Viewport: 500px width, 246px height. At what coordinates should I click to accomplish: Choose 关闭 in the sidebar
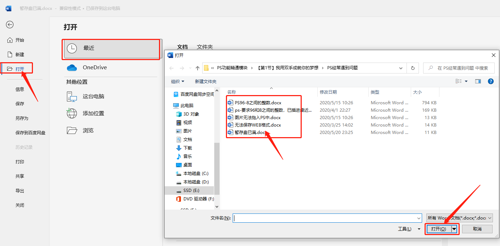click(x=20, y=205)
